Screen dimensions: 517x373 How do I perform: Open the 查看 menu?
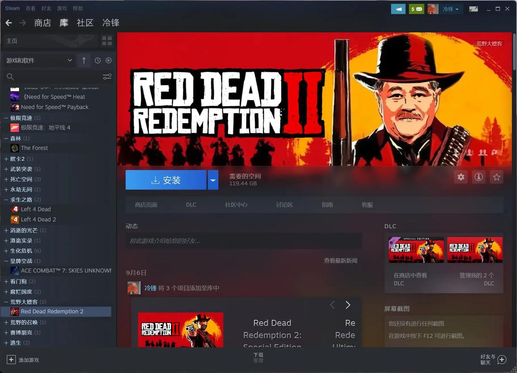[30, 8]
